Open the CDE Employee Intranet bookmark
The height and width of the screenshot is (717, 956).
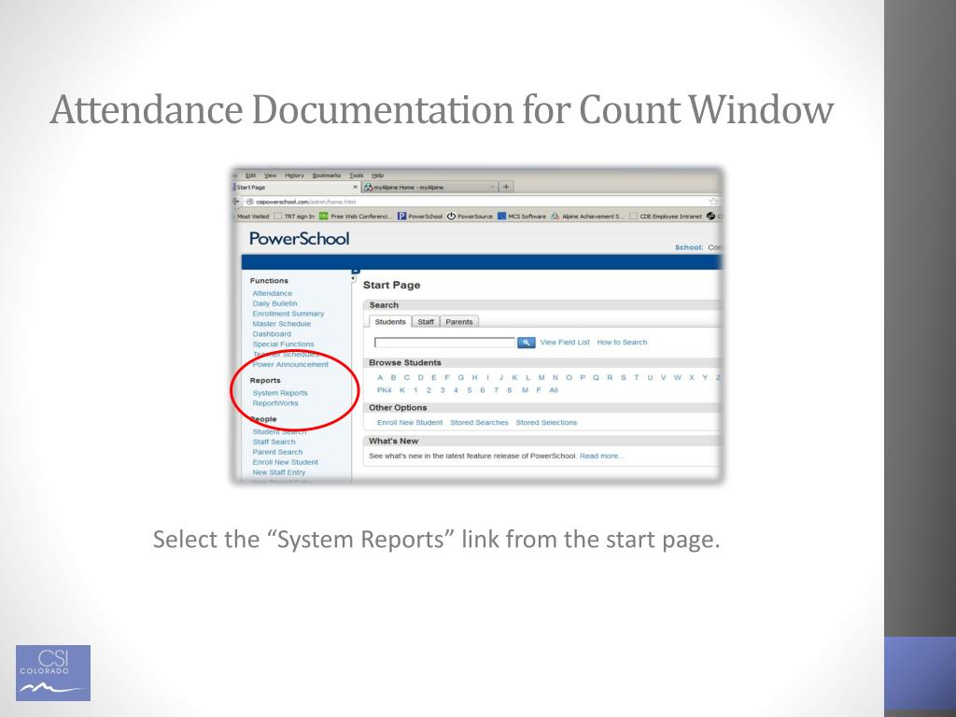[x=665, y=216]
